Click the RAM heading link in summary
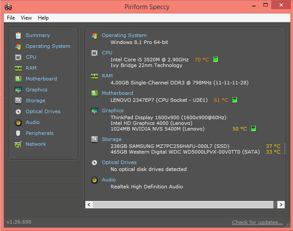Image resolution: width=293 pixels, height=231 pixels. click(107, 76)
